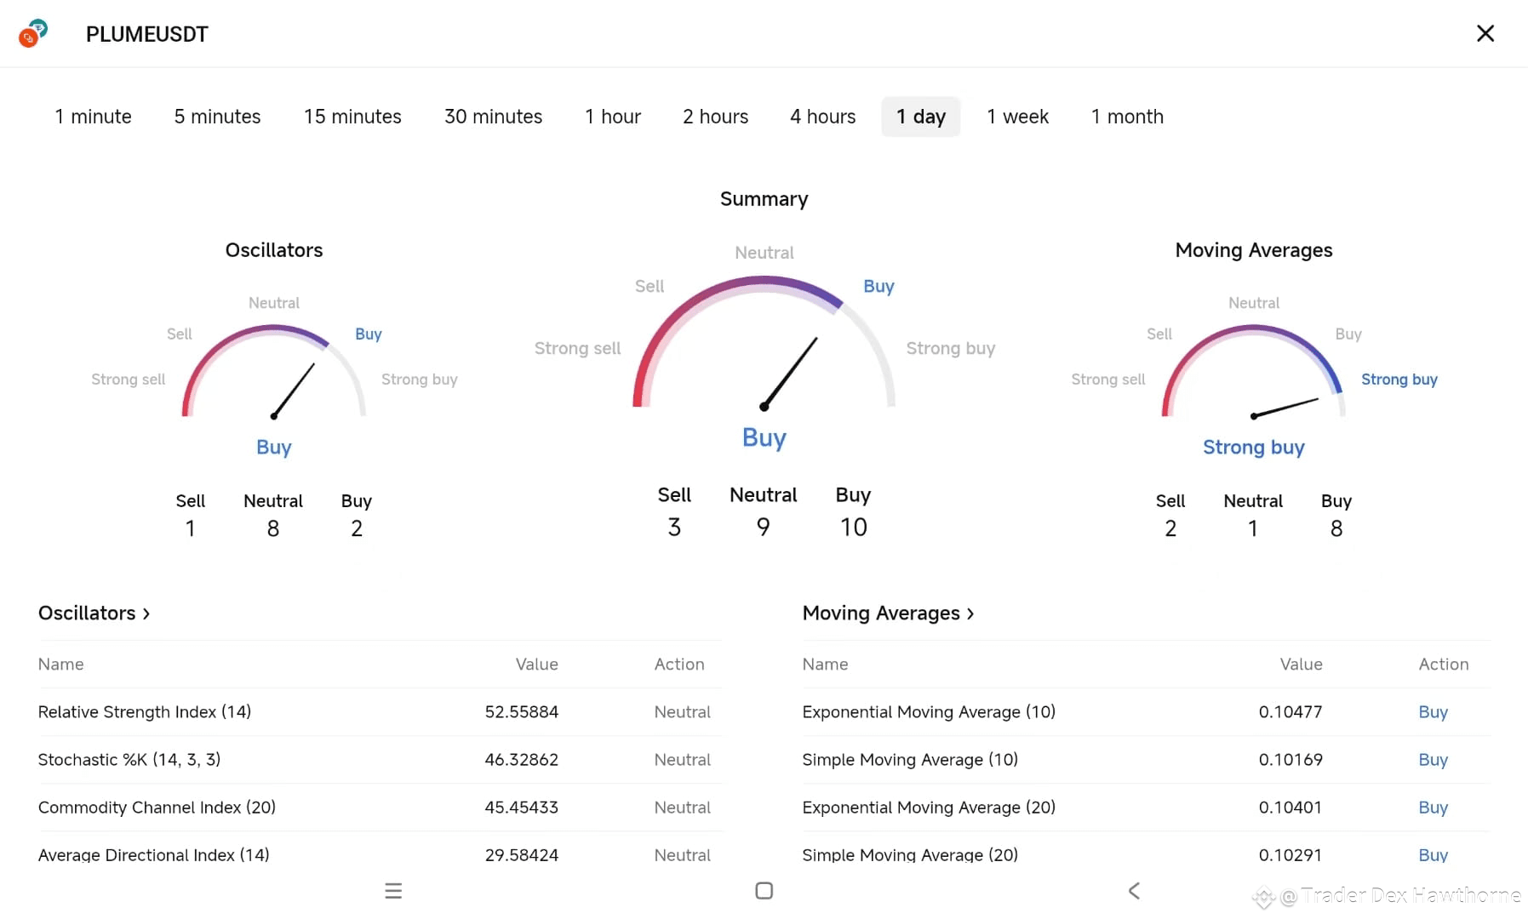
Task: Click the PLUMEUSDT coin pair icon
Action: coord(33,33)
